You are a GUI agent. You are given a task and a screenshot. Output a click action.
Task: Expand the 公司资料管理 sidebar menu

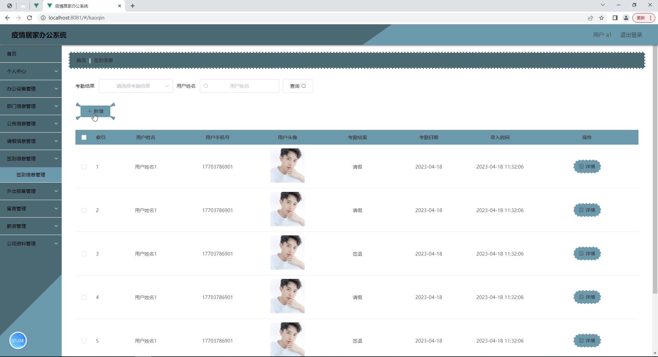pyautogui.click(x=31, y=244)
